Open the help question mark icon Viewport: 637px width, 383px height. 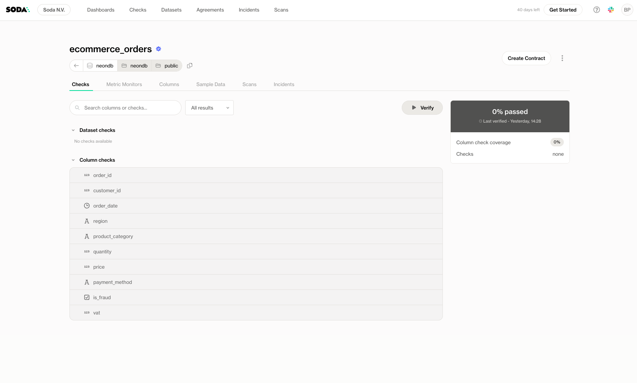click(596, 10)
